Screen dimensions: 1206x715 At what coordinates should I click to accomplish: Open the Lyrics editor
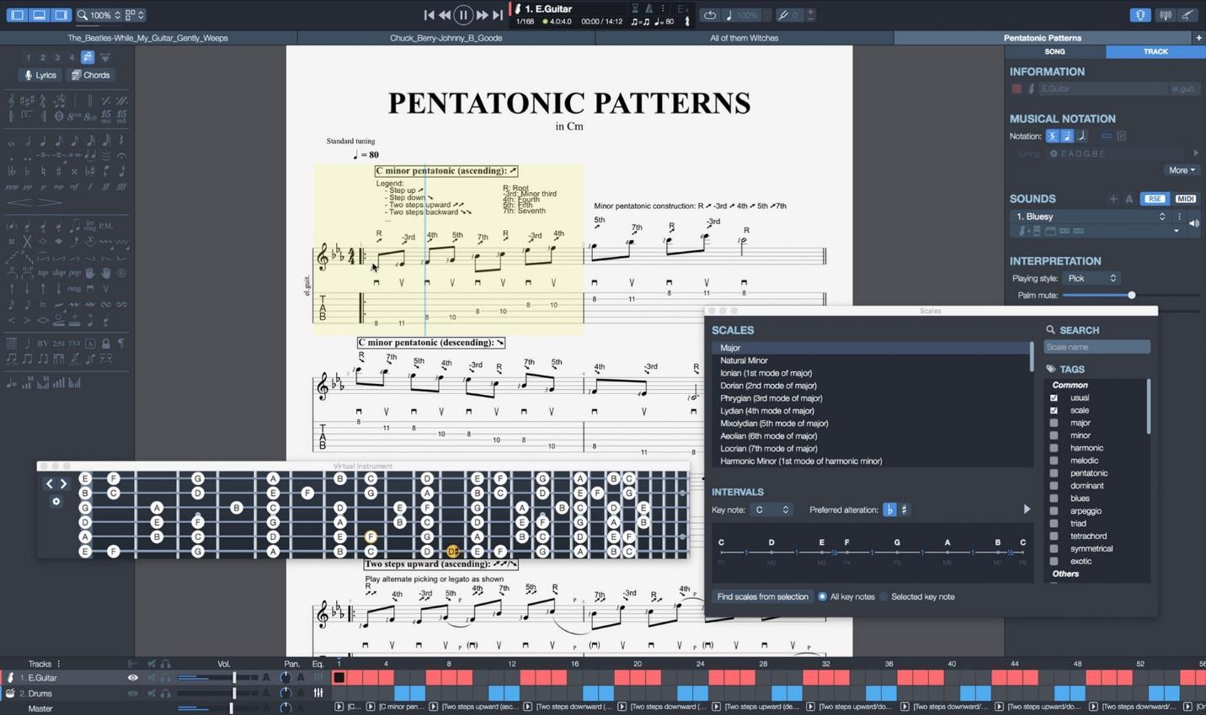click(x=40, y=75)
